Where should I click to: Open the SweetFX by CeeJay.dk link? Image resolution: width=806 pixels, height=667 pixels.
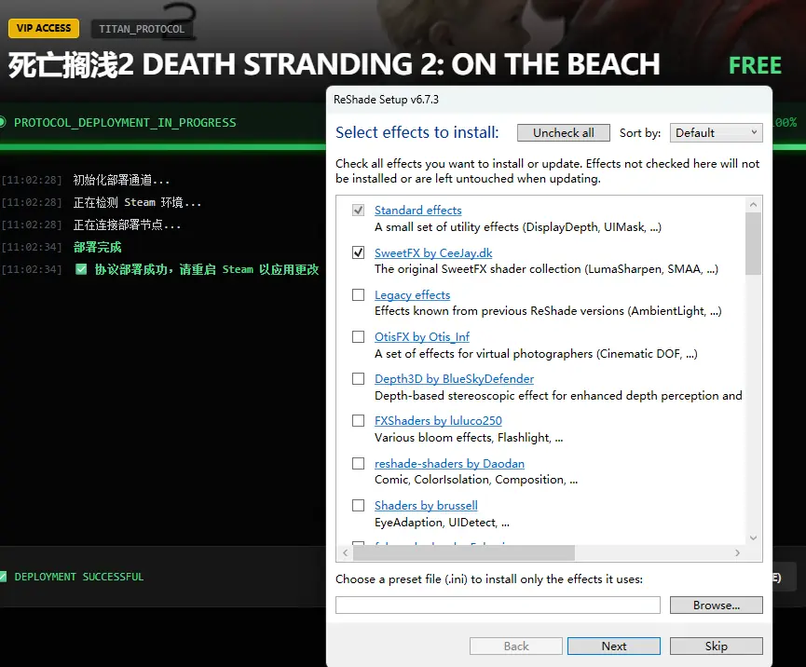pyautogui.click(x=433, y=252)
